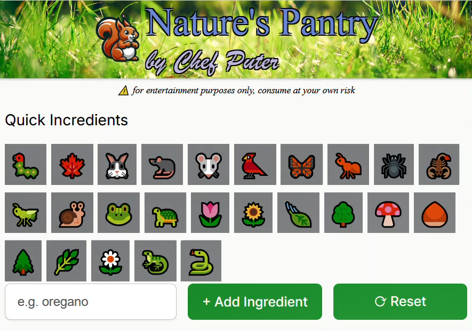
Task: Select the black spider ingredient
Action: coord(394,164)
